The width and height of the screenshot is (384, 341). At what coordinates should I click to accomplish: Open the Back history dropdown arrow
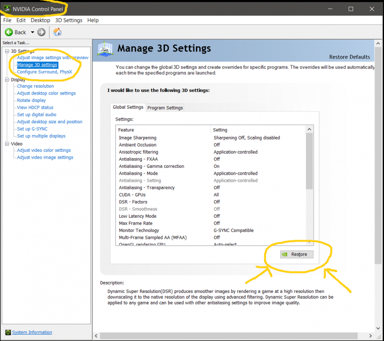pos(32,32)
